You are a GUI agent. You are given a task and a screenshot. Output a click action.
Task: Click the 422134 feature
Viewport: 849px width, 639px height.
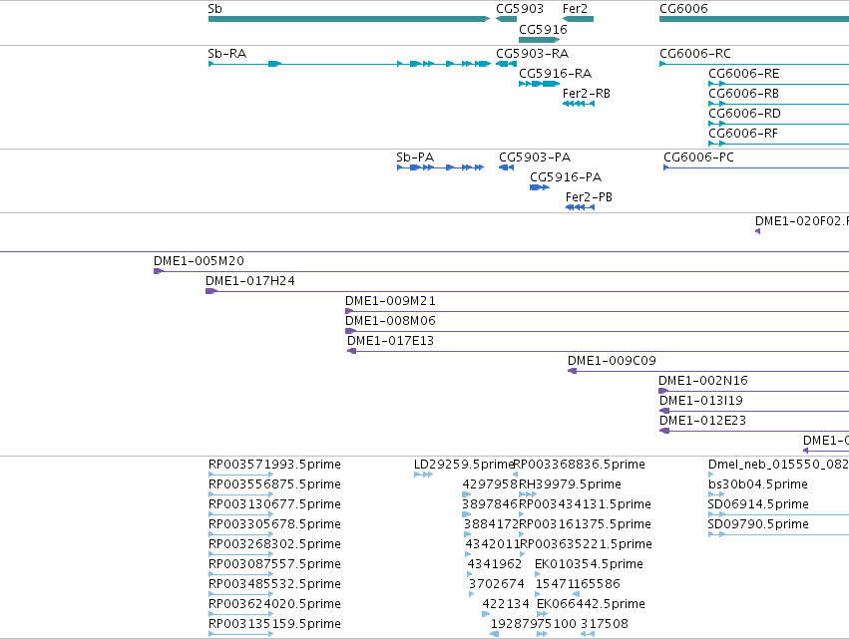click(486, 615)
